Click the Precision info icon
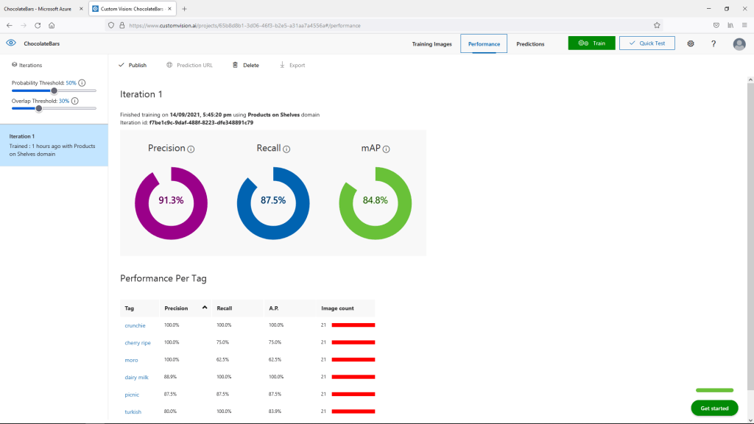 point(191,149)
